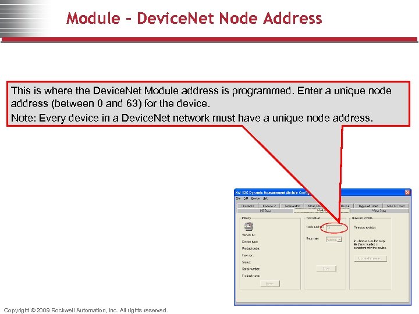
Task: Switch to the Tachometer tab
Action: tap(292, 206)
